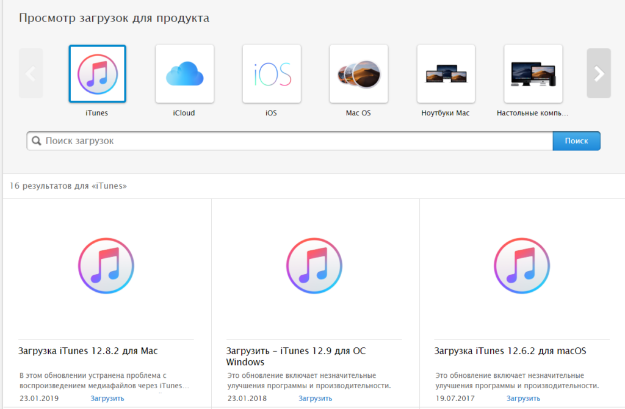
Task: Click the date 23.01.2018
Action: pos(247,398)
